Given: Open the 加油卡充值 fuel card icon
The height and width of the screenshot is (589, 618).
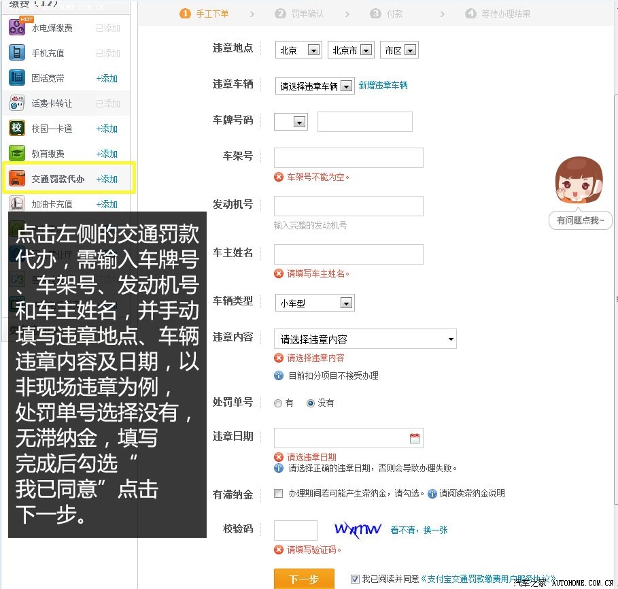Looking at the screenshot, I should (x=17, y=203).
